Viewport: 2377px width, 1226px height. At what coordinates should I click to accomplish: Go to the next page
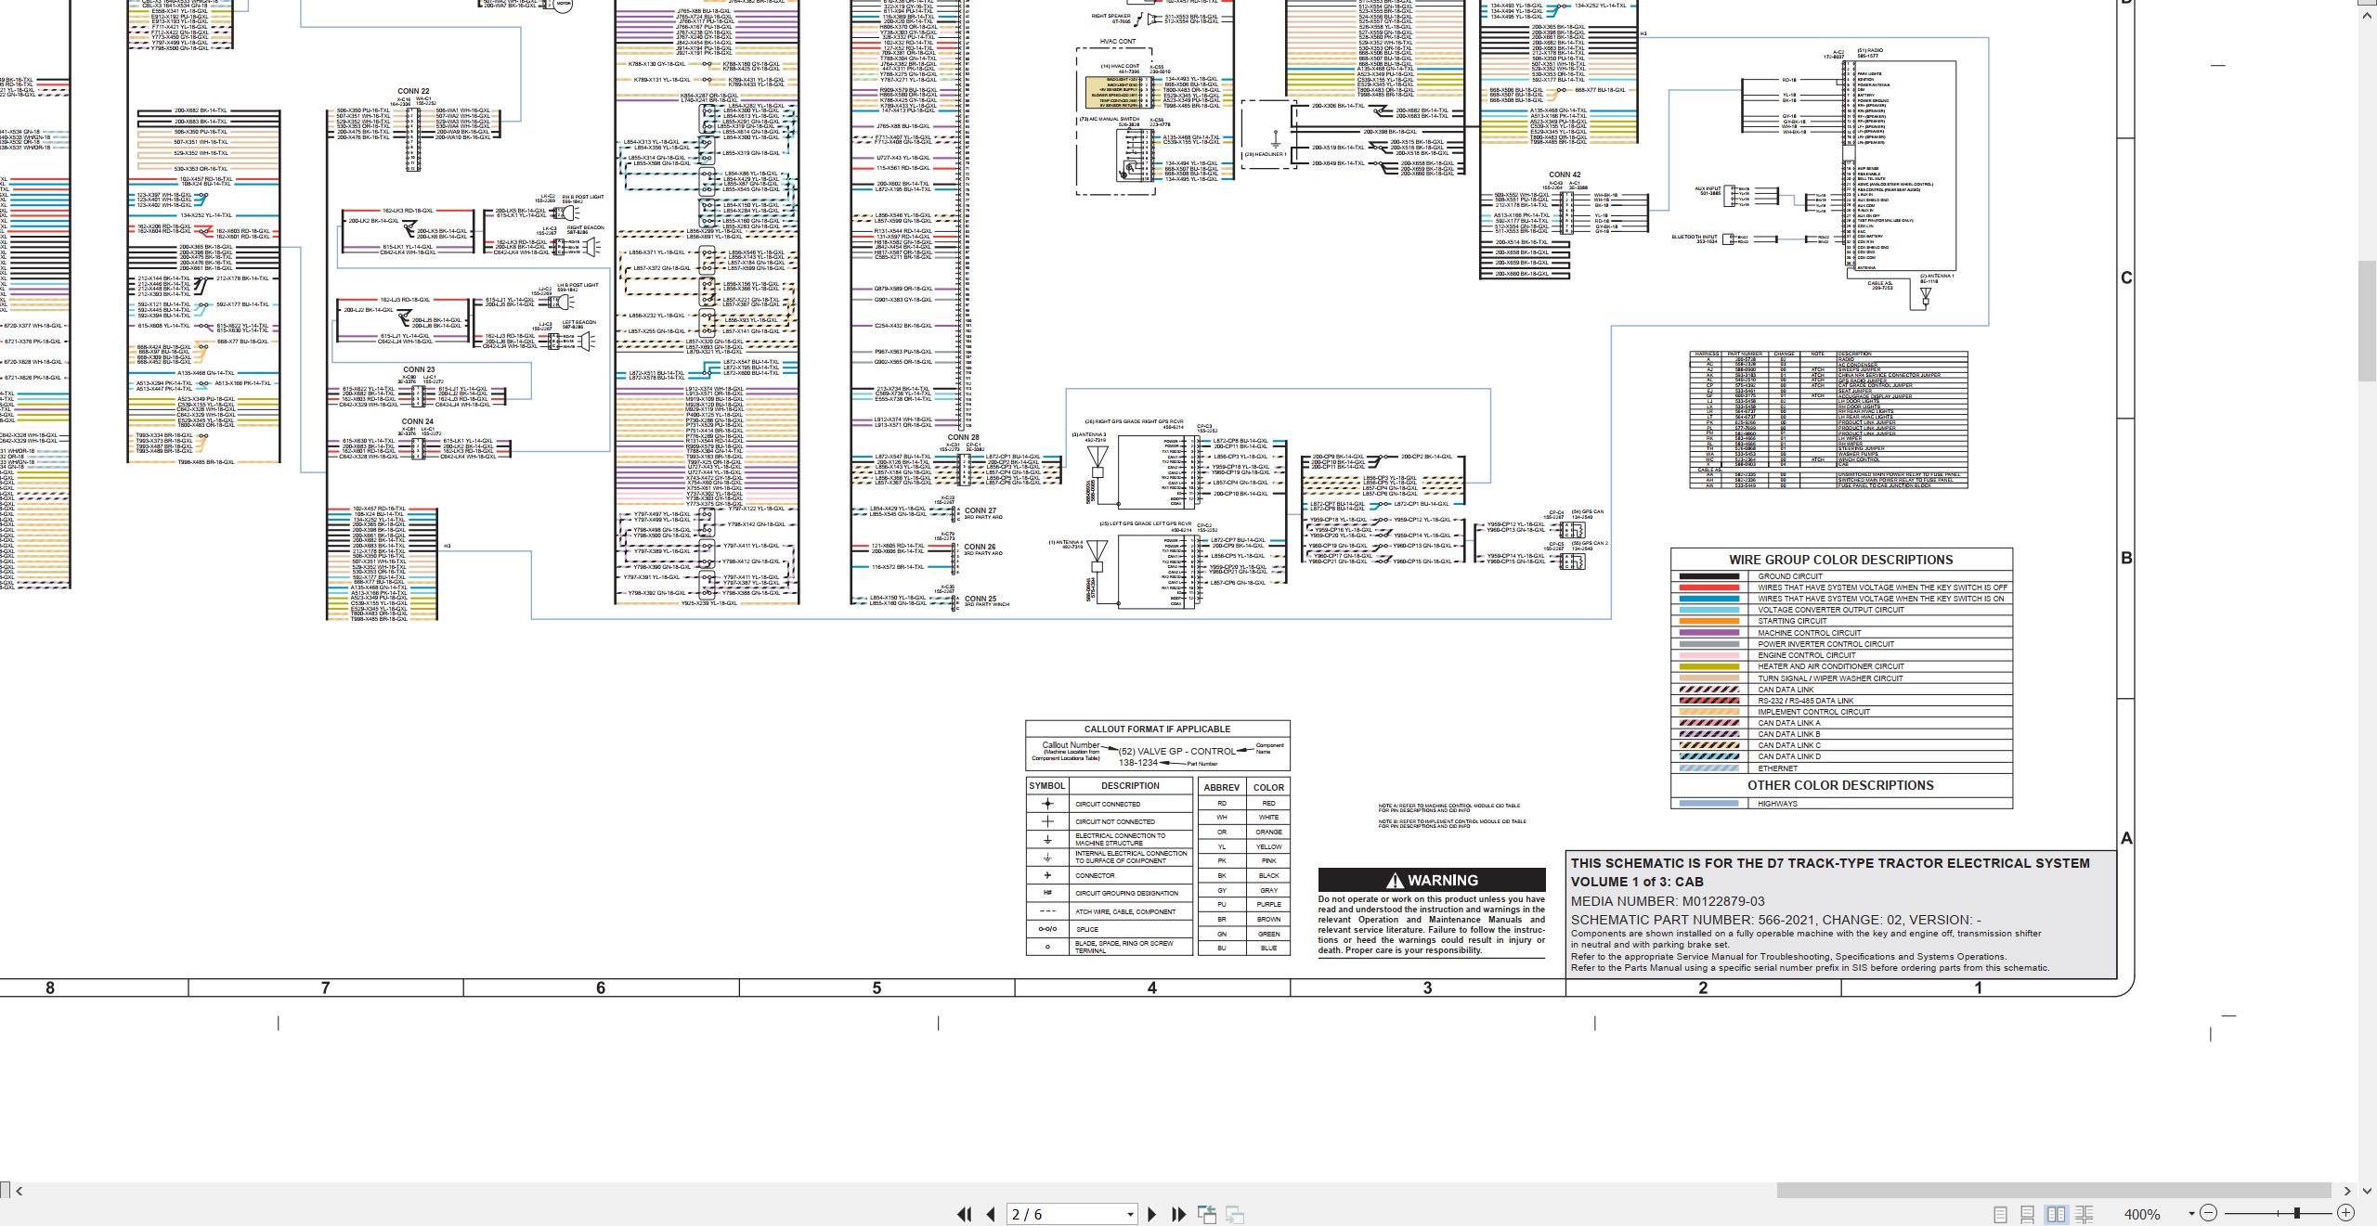tap(1152, 1214)
